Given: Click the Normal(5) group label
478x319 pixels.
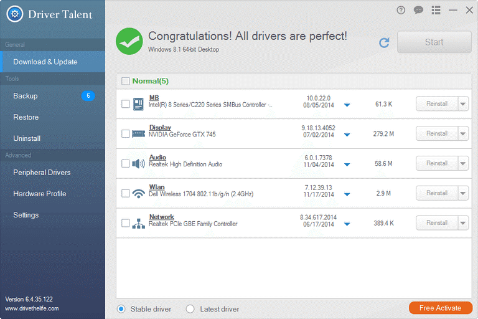Looking at the screenshot, I should click(150, 81).
